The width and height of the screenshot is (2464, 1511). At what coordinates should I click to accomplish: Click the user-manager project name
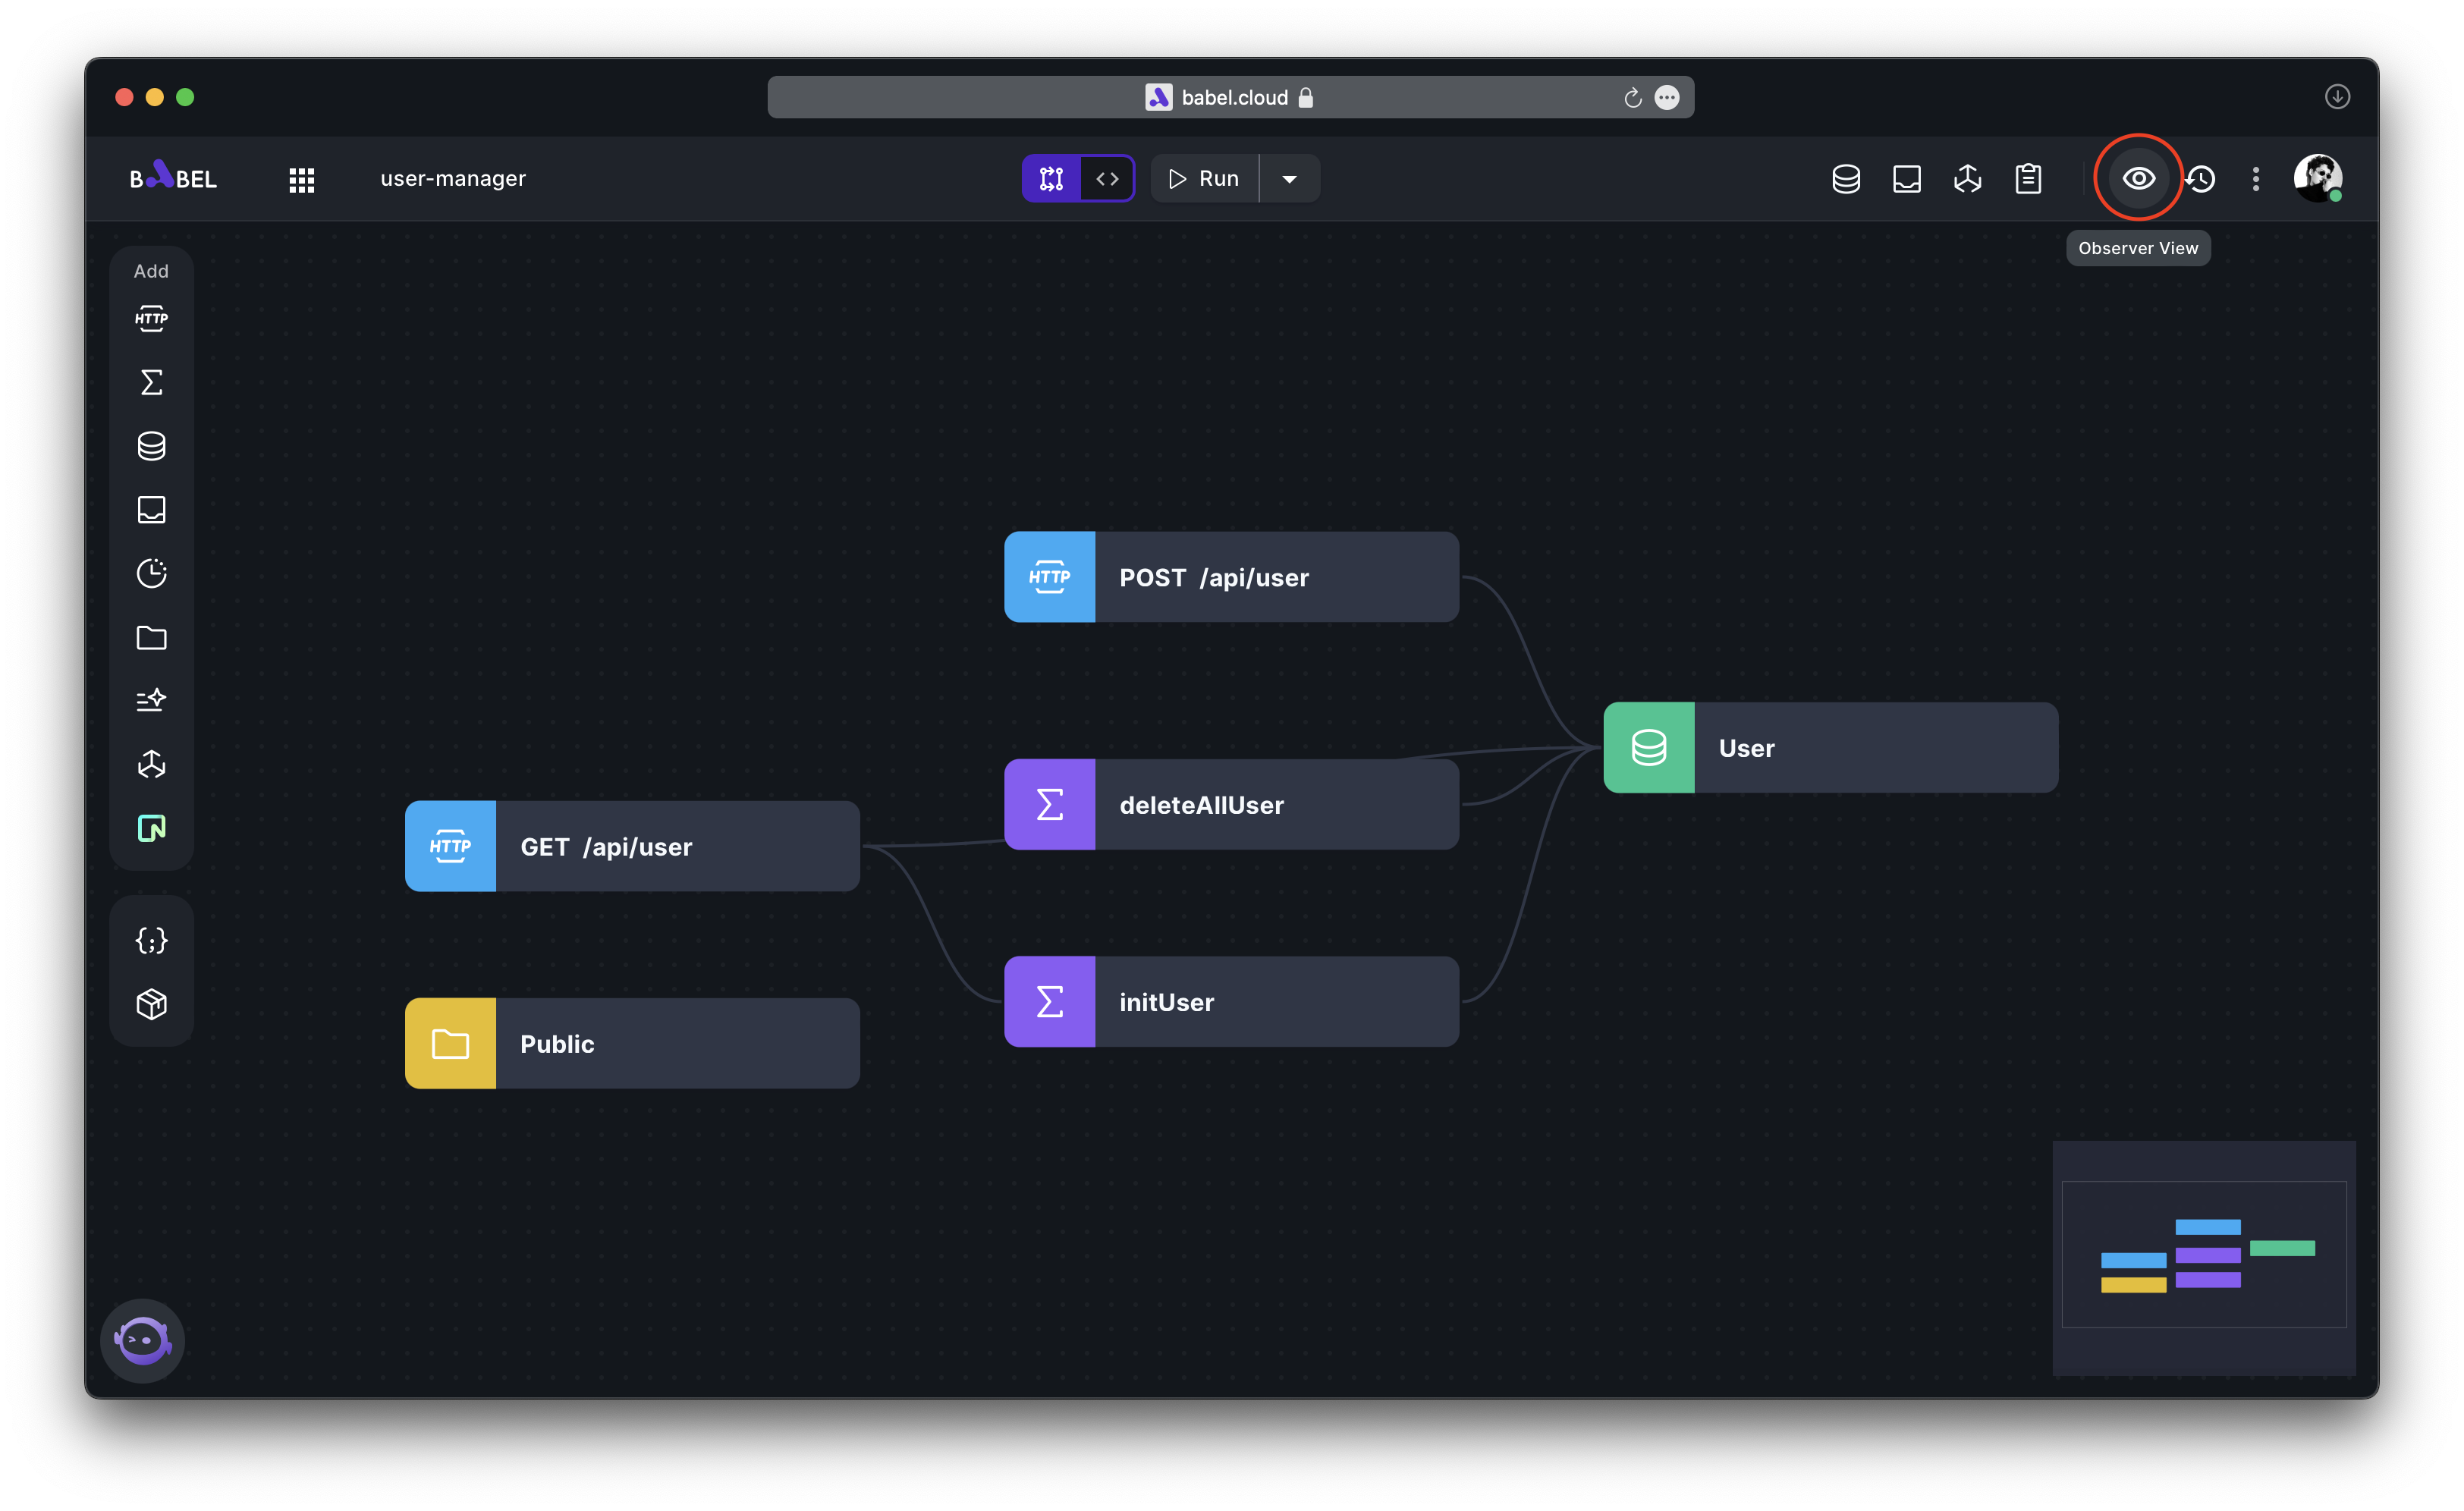(x=453, y=179)
